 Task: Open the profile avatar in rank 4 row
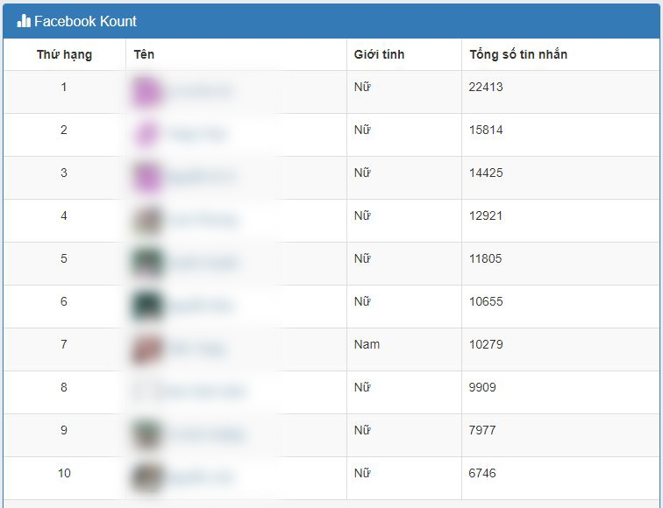point(147,221)
